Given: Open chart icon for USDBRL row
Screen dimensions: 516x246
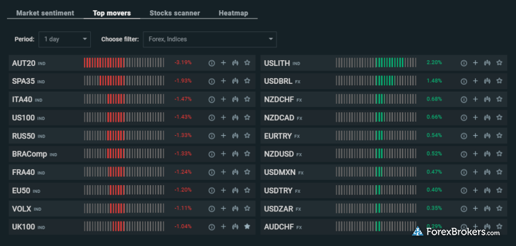Looking at the screenshot, I should pos(487,81).
